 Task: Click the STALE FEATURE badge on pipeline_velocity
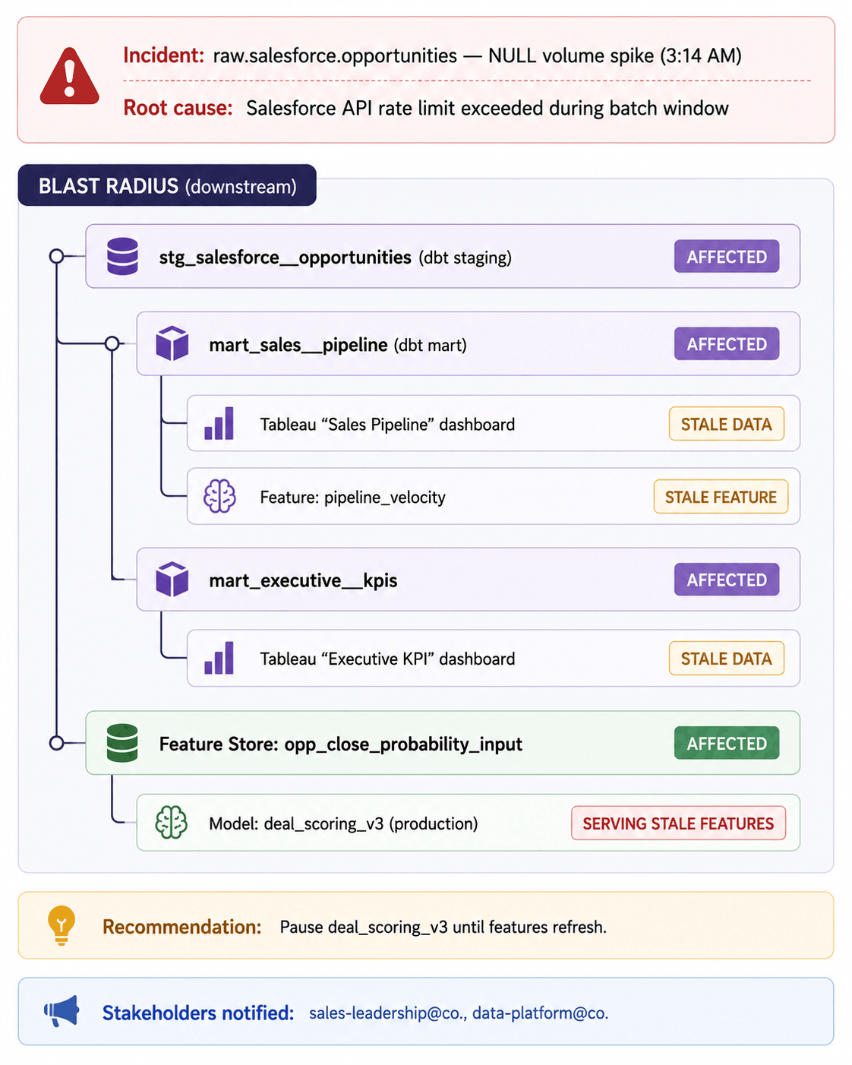(x=721, y=497)
